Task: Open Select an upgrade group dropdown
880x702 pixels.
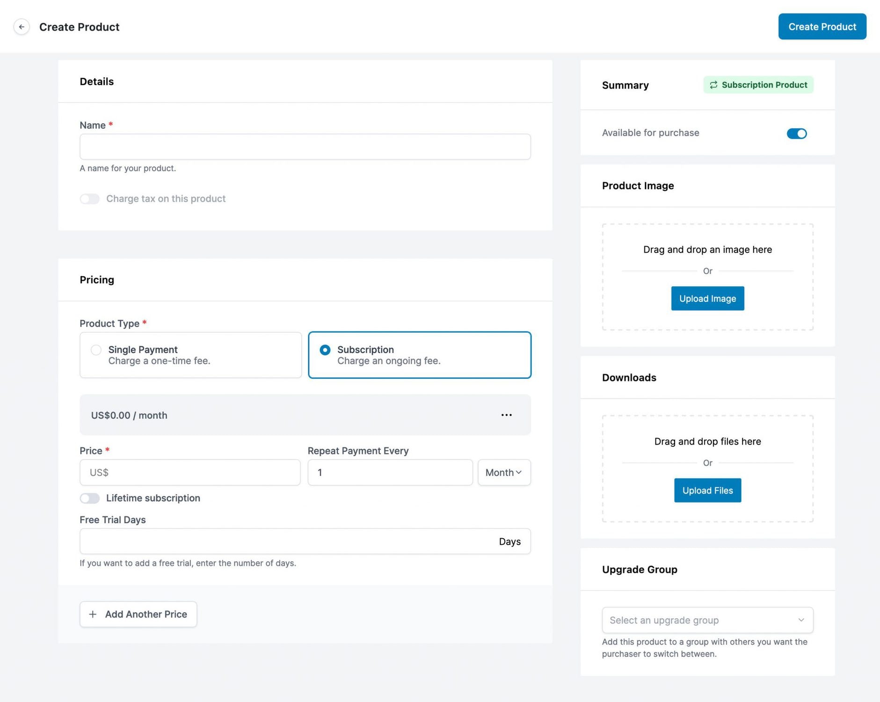Action: [x=707, y=620]
